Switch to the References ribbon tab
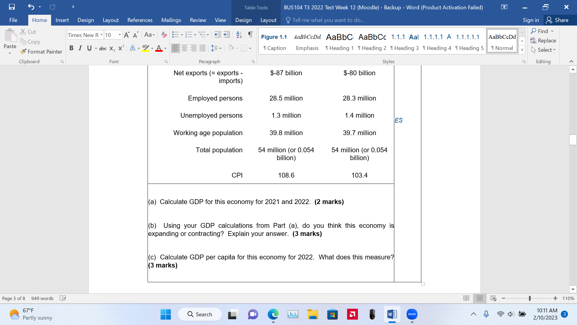 coord(140,20)
